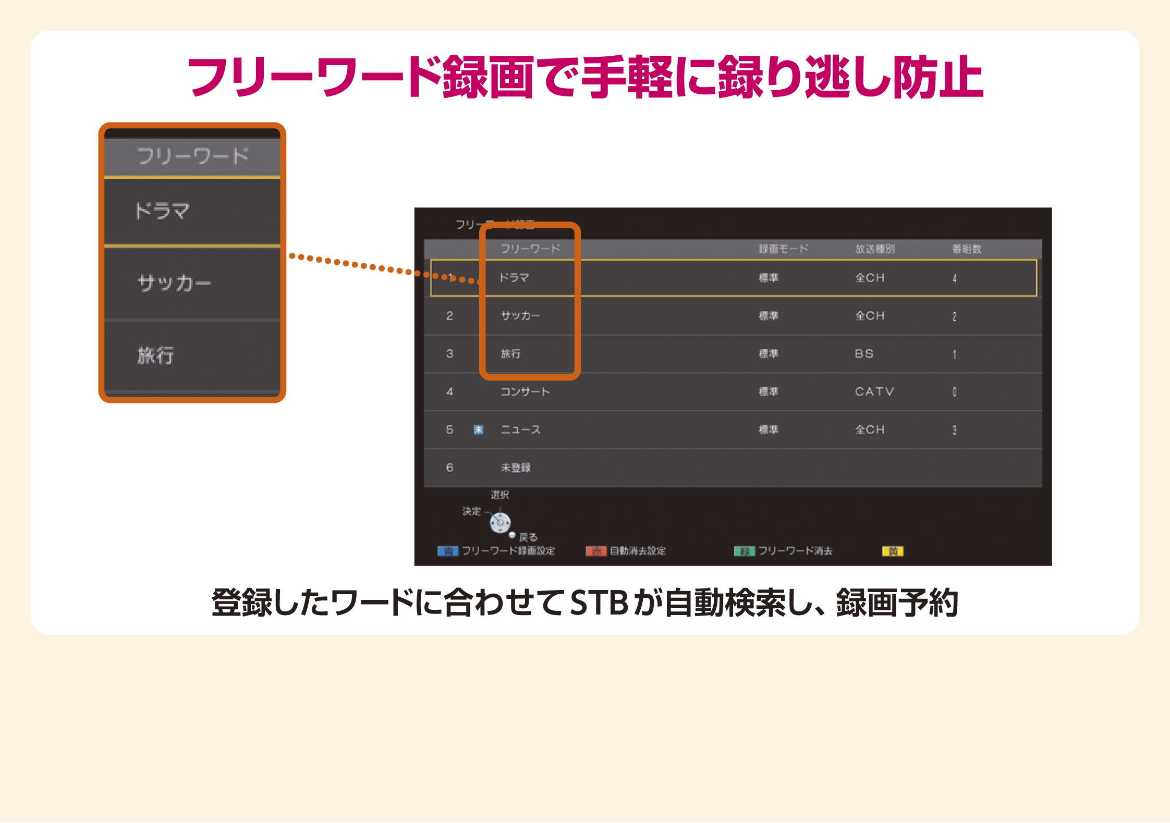Screen dimensions: 1170x823
Task: Click the red 赤 button icon
Action: point(596,551)
